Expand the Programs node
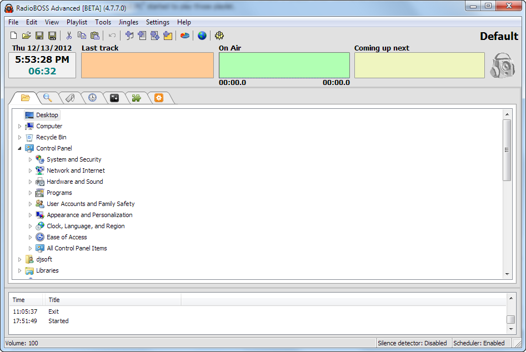 tap(30, 193)
